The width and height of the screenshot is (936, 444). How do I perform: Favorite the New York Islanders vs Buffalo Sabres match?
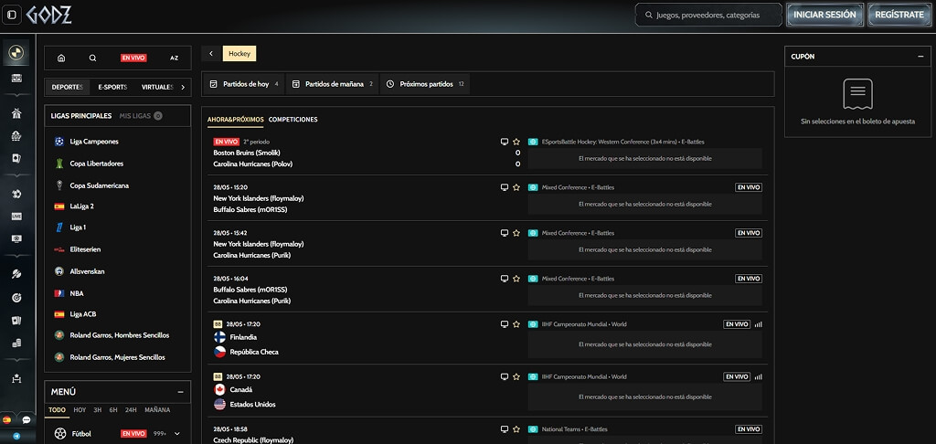[516, 186]
